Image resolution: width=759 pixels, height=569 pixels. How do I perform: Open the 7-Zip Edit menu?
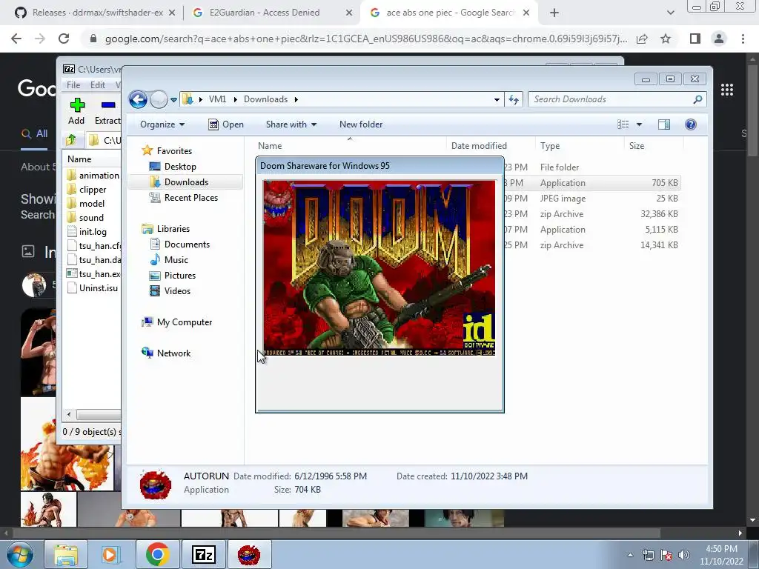[x=97, y=85]
